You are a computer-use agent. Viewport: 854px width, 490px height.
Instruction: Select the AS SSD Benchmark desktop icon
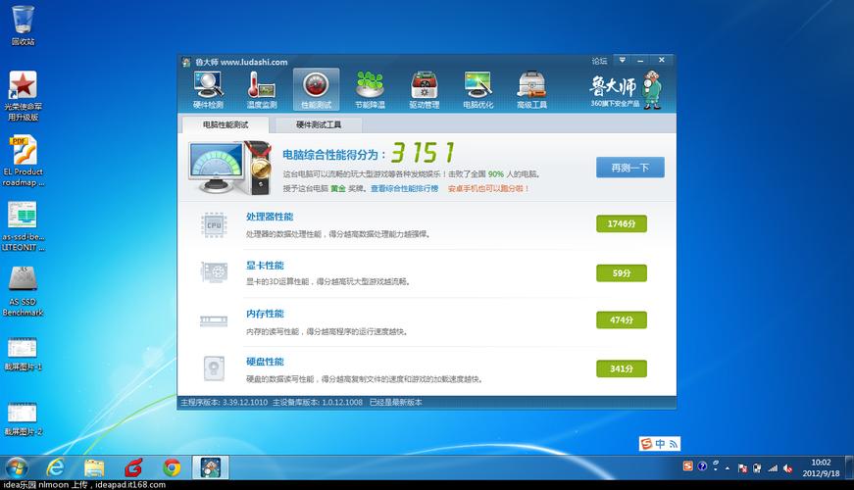pyautogui.click(x=23, y=291)
